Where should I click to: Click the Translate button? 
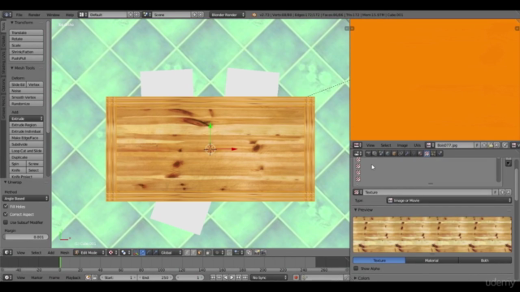tap(26, 32)
